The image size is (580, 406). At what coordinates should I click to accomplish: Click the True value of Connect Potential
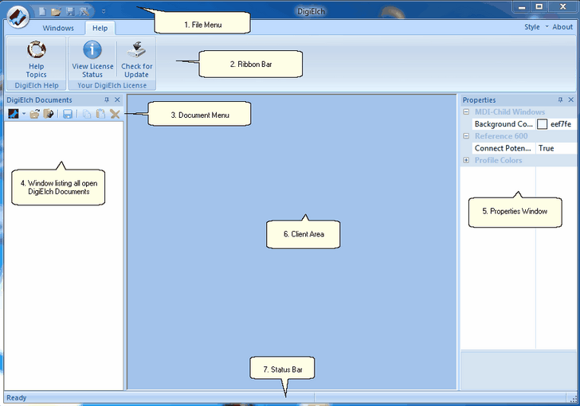pos(546,148)
